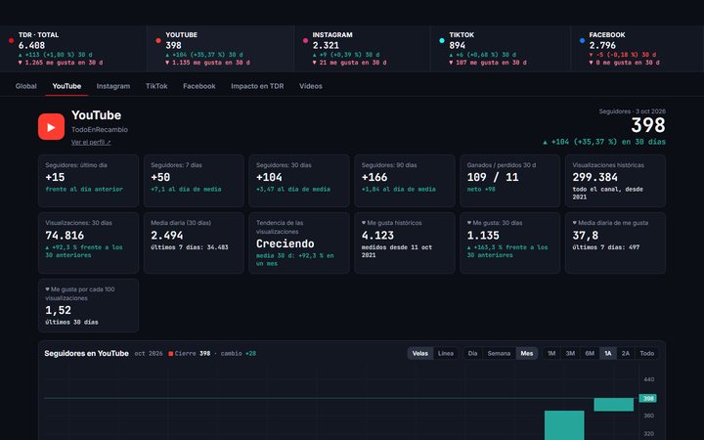Image resolution: width=704 pixels, height=440 pixels.
Task: Click the Seguidores: 90 días +166 value
Action: tap(374, 177)
